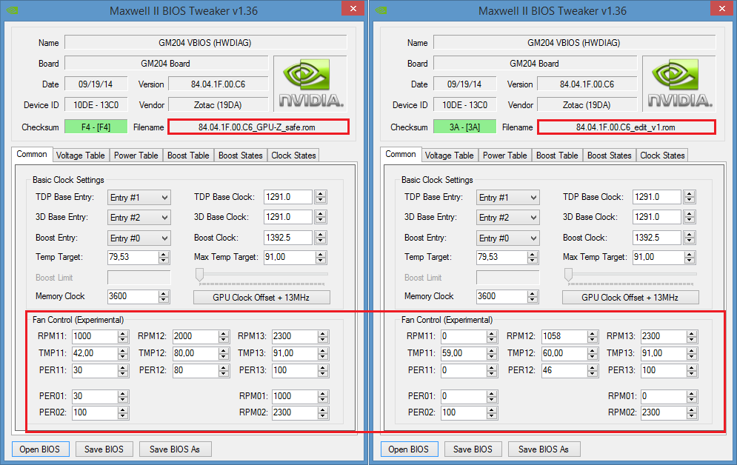The width and height of the screenshot is (737, 465).
Task: Click NVIDIA logo in right window
Action: coord(679,84)
